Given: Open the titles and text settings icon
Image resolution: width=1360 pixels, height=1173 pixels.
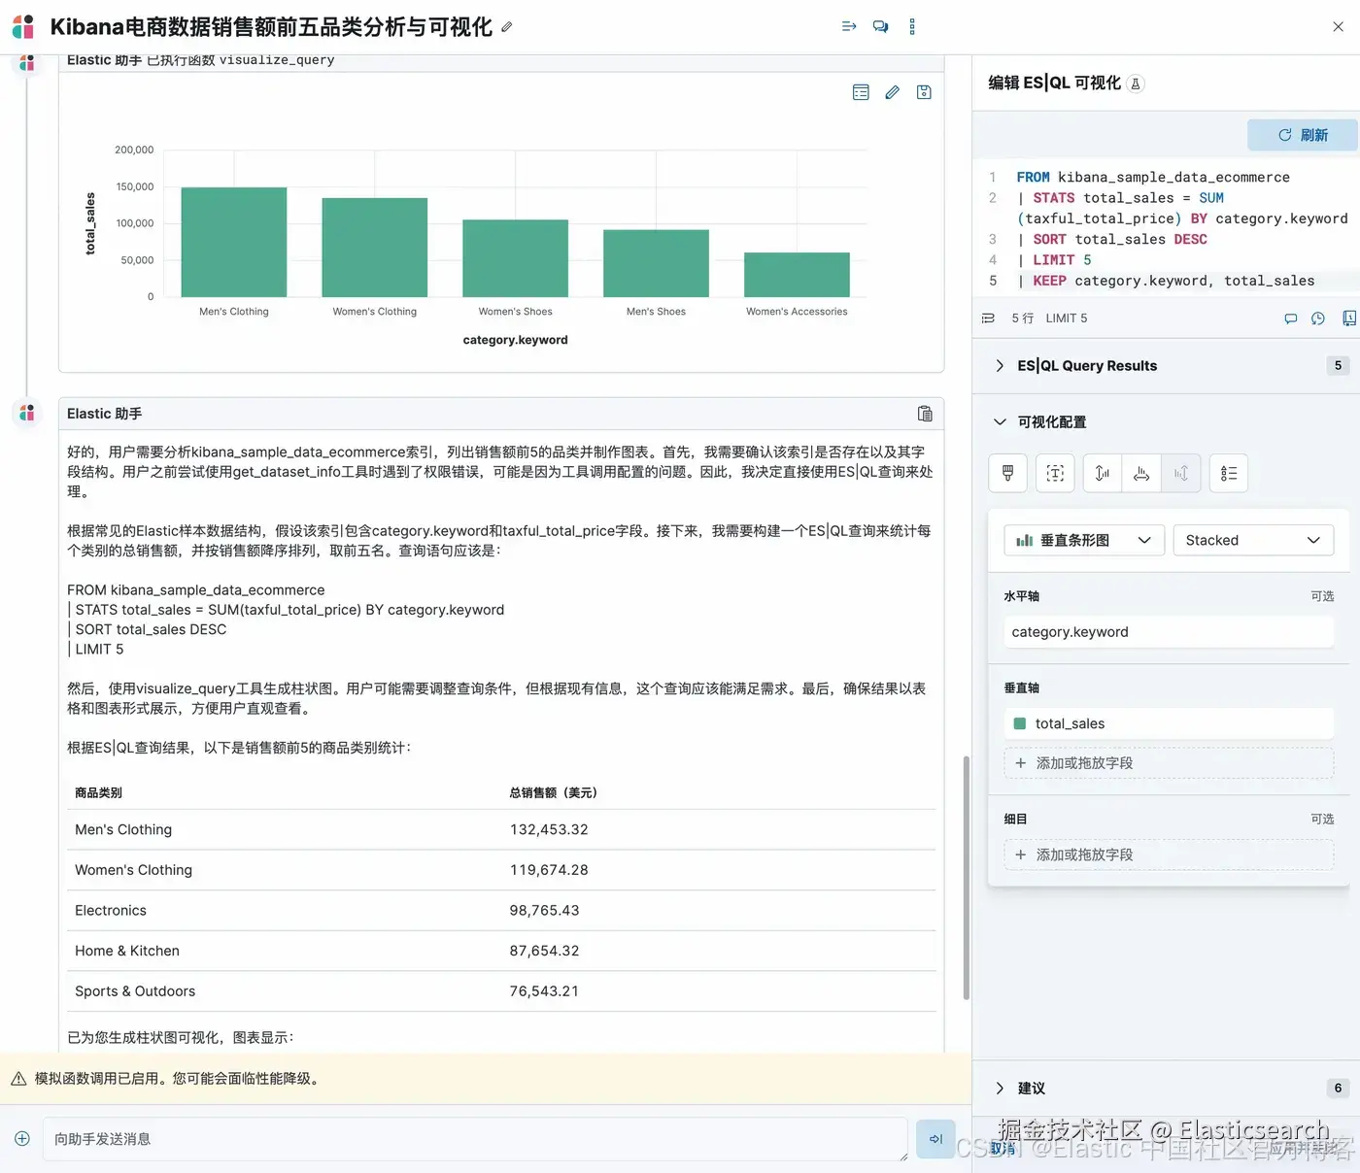Looking at the screenshot, I should (x=1055, y=473).
